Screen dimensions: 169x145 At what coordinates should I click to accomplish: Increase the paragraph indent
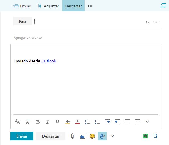pos(117,122)
